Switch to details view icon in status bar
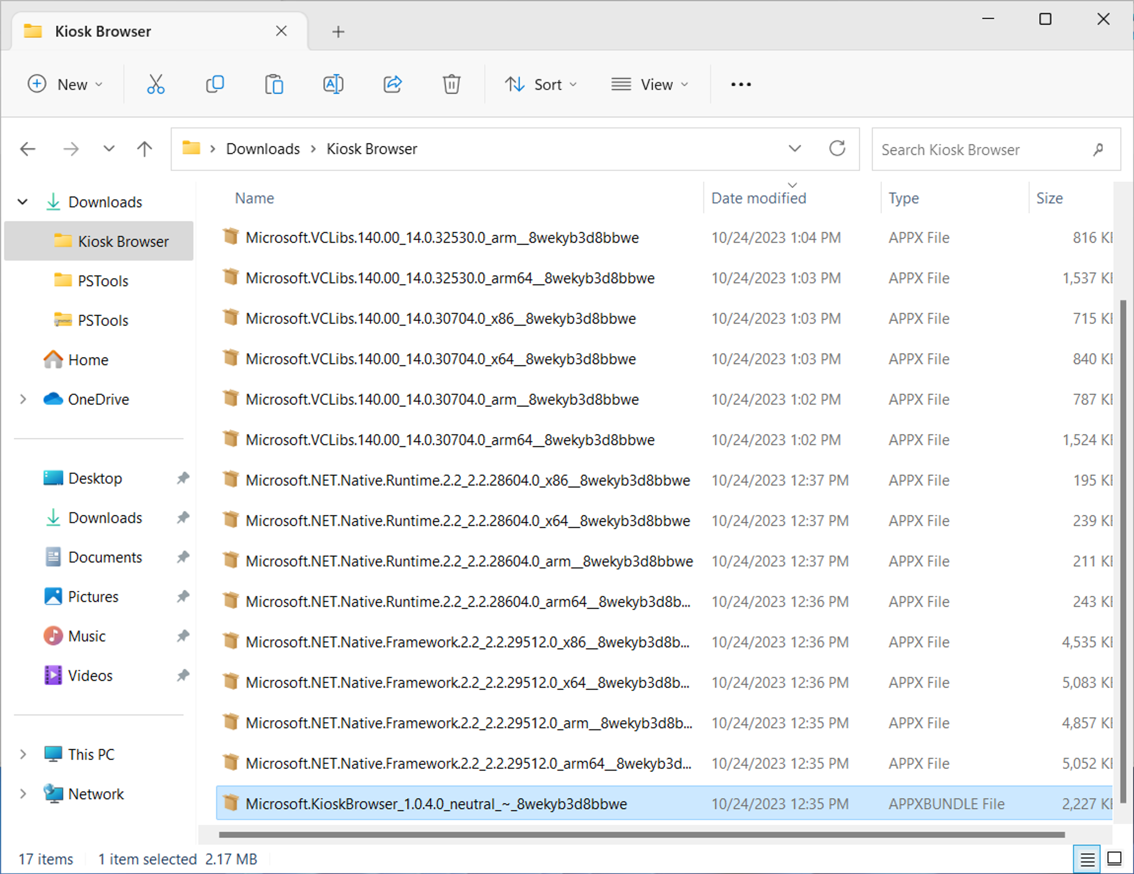This screenshot has width=1134, height=874. pos(1087,860)
